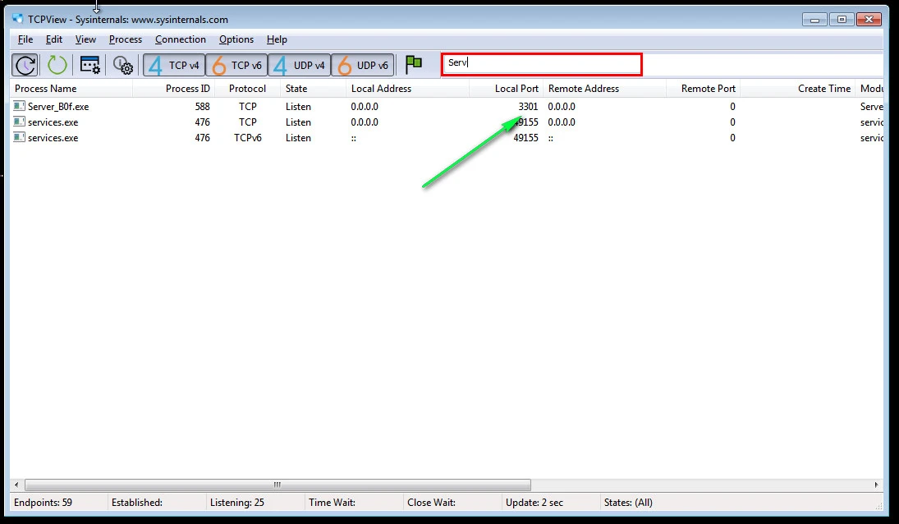Maximize the TCPView window
The width and height of the screenshot is (899, 524).
[841, 20]
